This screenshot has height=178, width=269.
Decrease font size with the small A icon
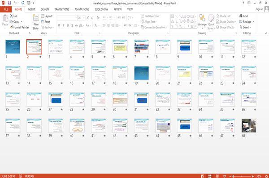[x=92, y=18]
